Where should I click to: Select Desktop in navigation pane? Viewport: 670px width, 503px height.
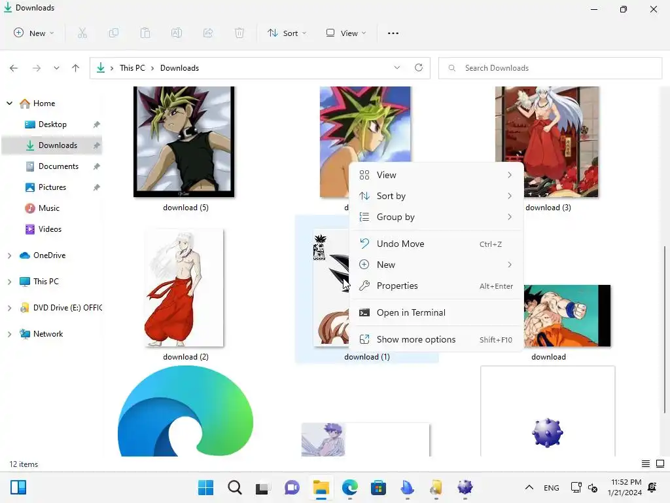(52, 124)
